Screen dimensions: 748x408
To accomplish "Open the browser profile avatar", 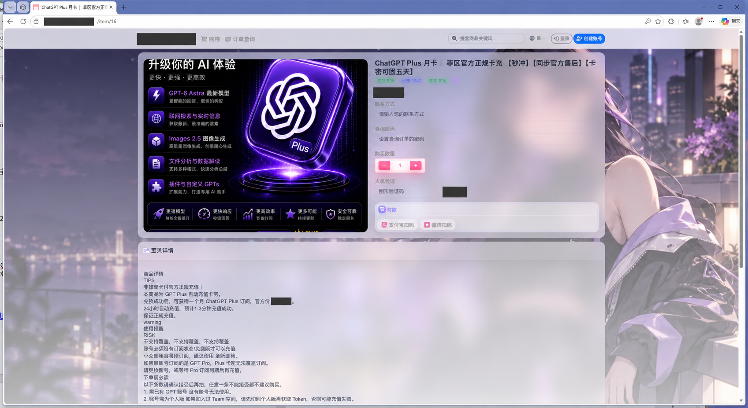I will [x=699, y=21].
